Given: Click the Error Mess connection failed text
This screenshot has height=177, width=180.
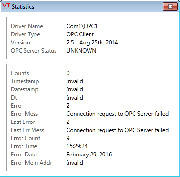Looking at the screenshot, I should click(x=117, y=114).
